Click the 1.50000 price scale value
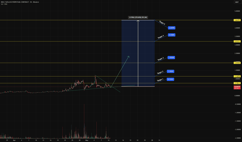 point(237,70)
